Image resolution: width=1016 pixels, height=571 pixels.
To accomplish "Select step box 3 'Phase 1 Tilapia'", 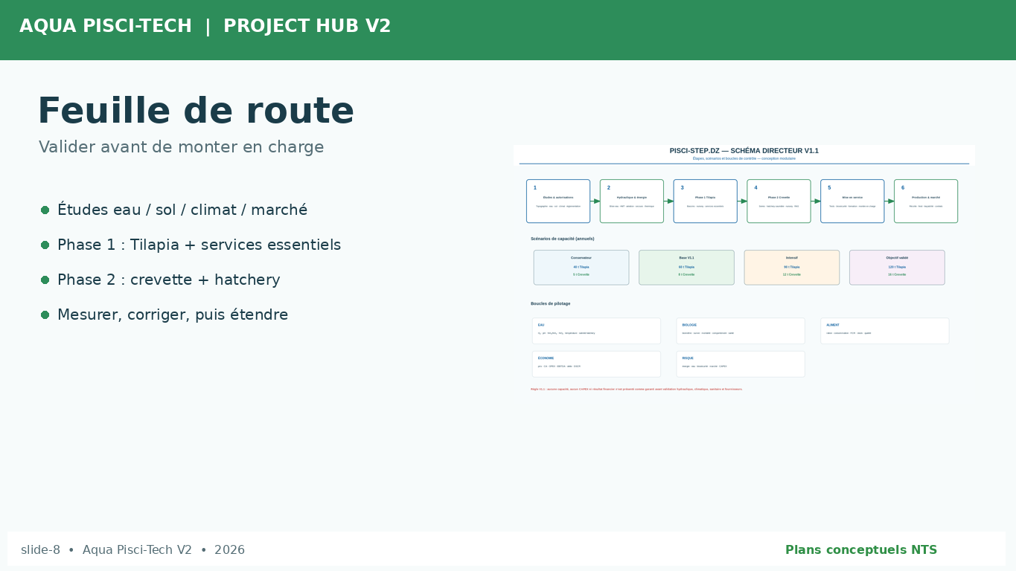I will [x=706, y=201].
